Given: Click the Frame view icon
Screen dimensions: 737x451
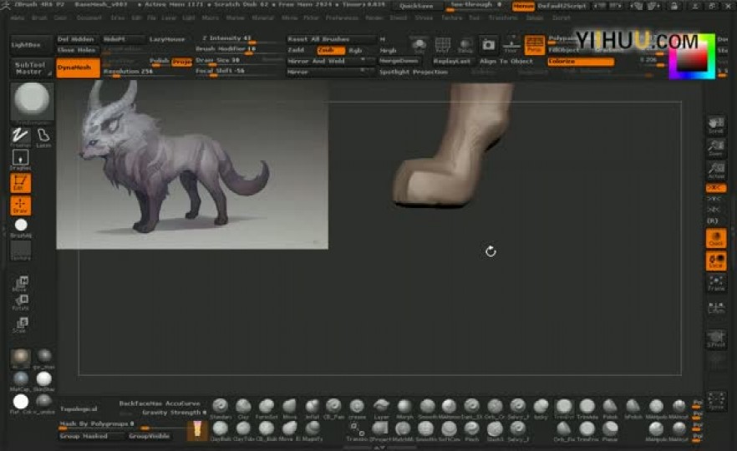Looking at the screenshot, I should [x=716, y=283].
